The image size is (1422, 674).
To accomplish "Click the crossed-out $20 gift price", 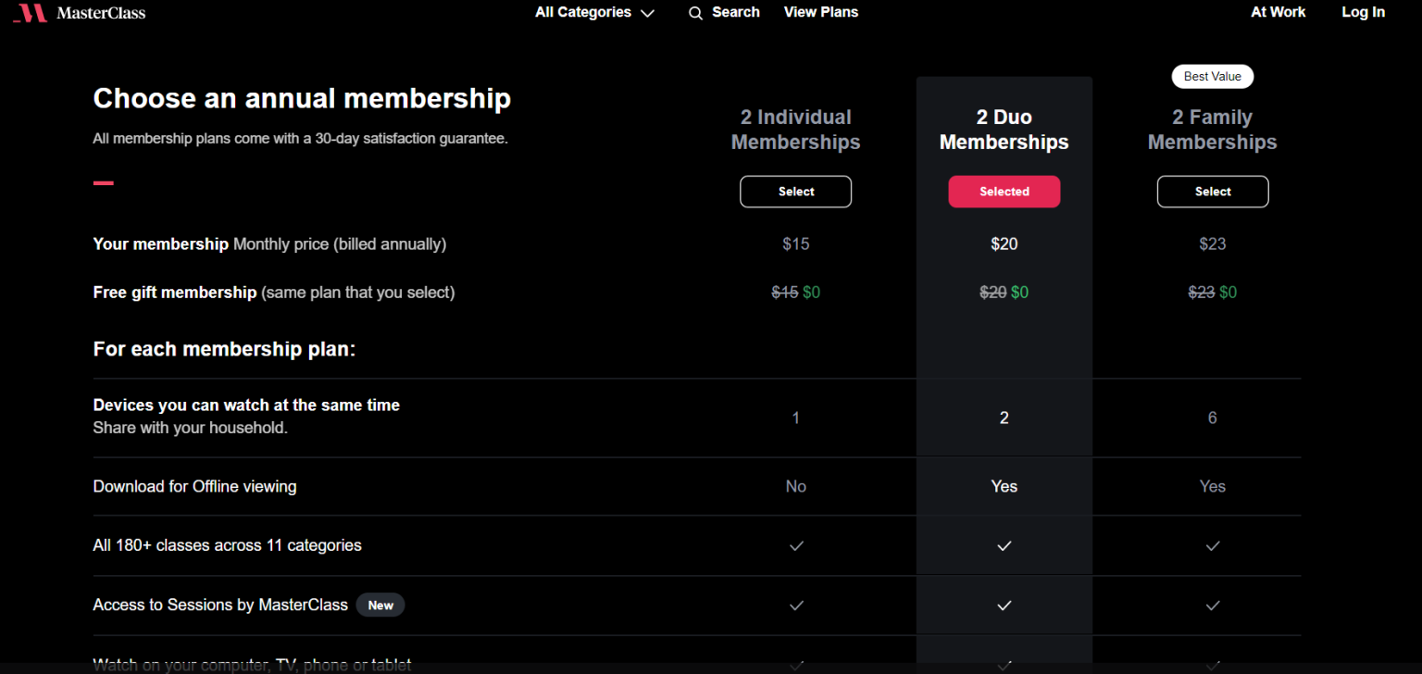I will (x=992, y=292).
